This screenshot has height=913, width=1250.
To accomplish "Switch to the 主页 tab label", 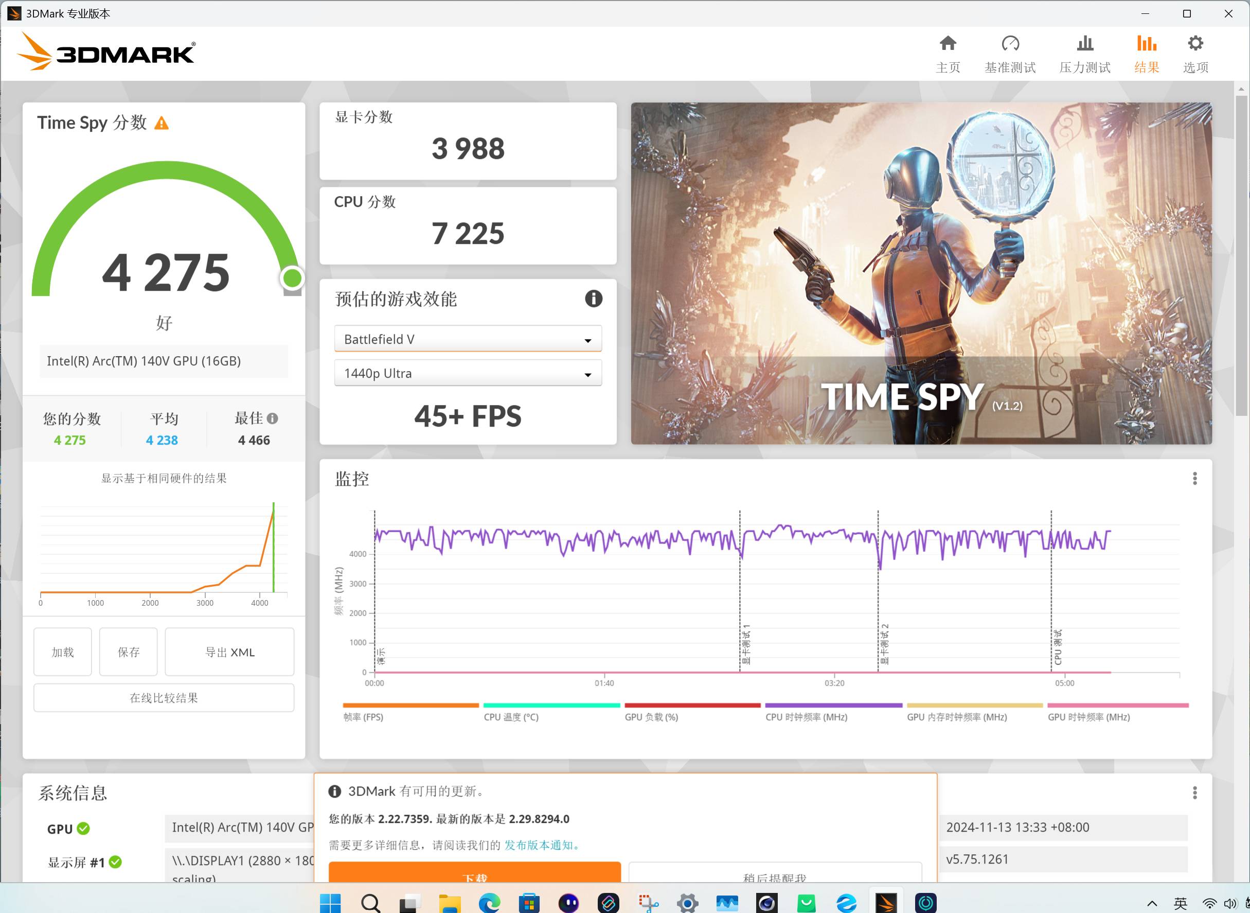I will pos(948,67).
